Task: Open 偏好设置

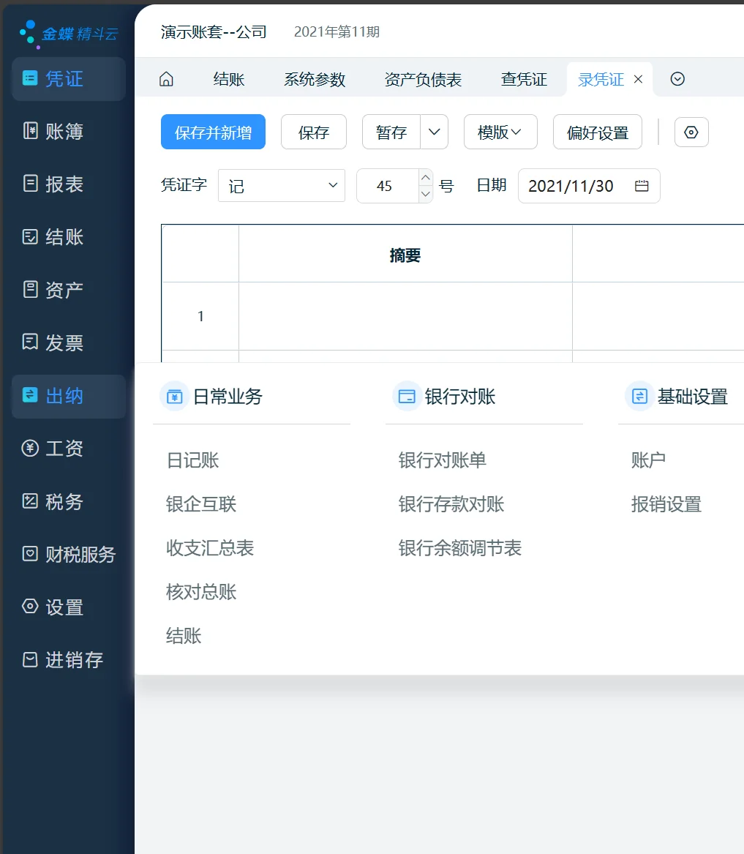Action: coord(598,132)
